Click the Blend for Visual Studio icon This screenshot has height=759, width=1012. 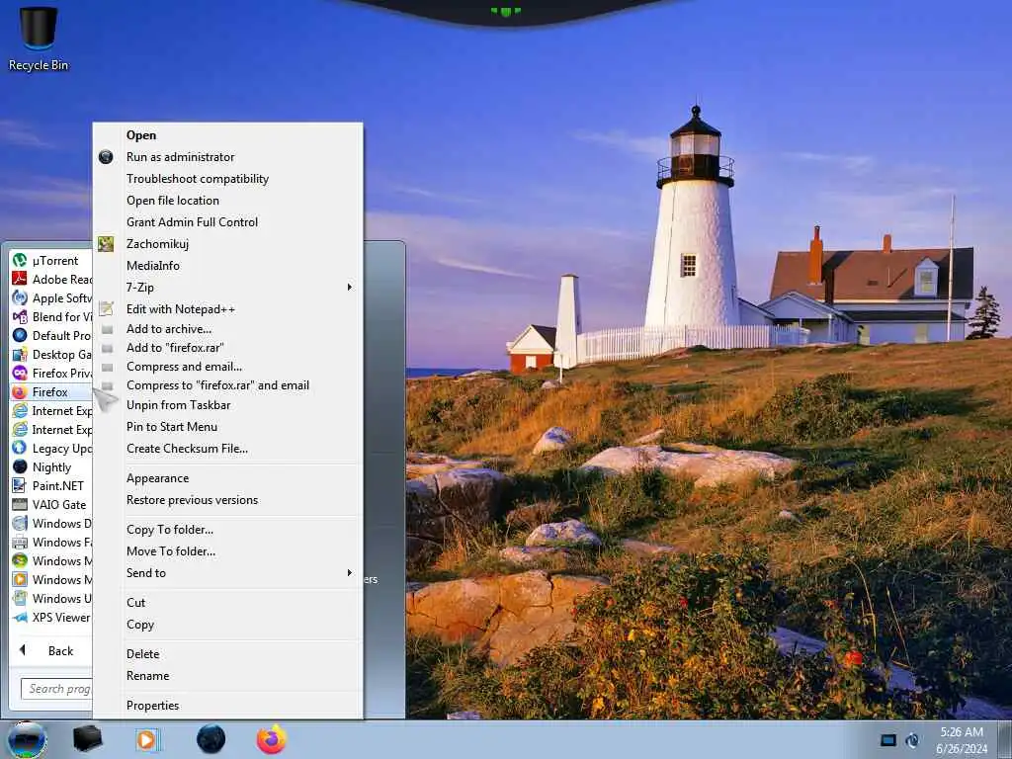coord(20,317)
